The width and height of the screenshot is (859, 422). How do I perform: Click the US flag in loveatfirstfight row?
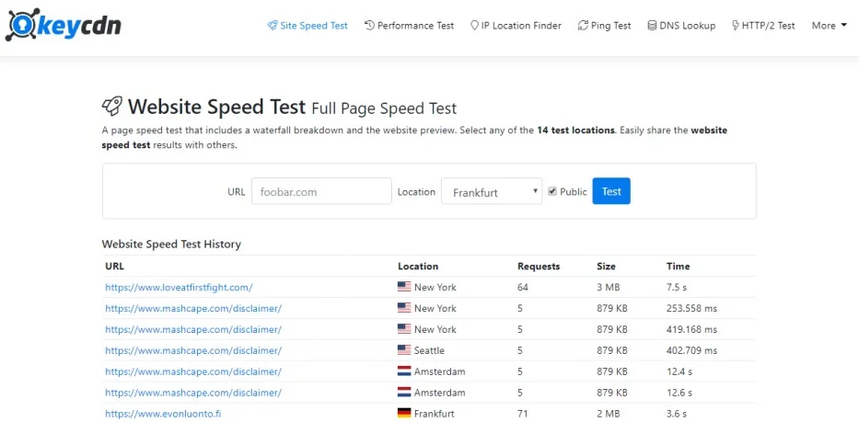[404, 287]
